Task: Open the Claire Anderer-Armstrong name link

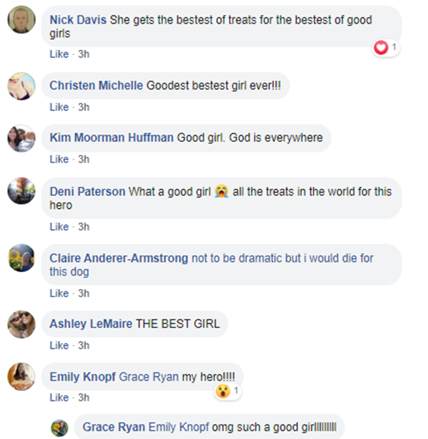Action: [x=119, y=258]
